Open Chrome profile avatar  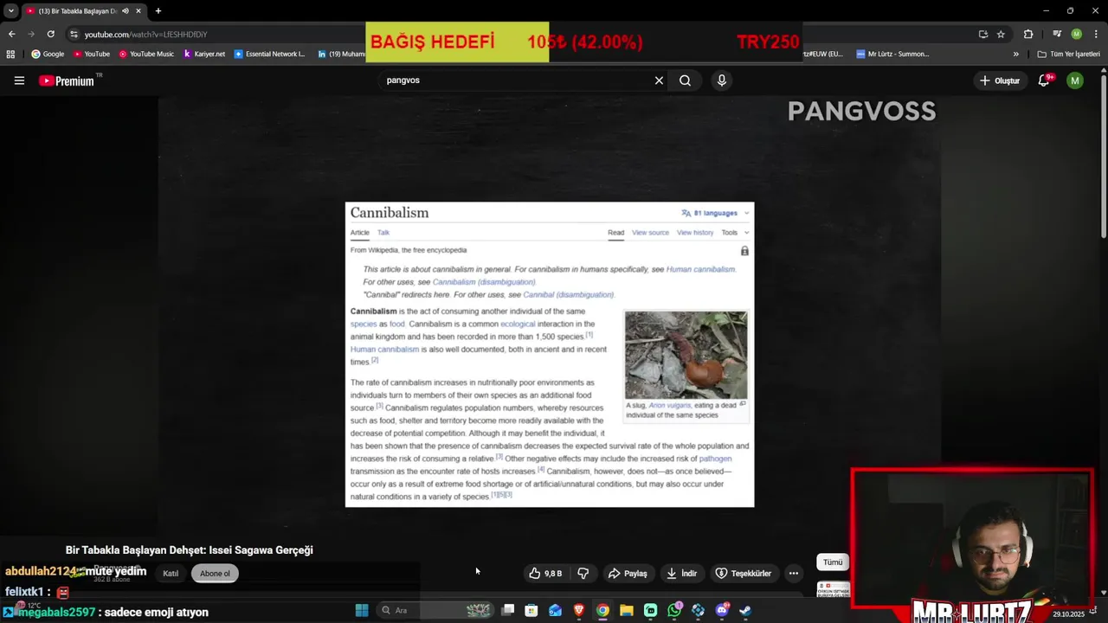[1076, 34]
